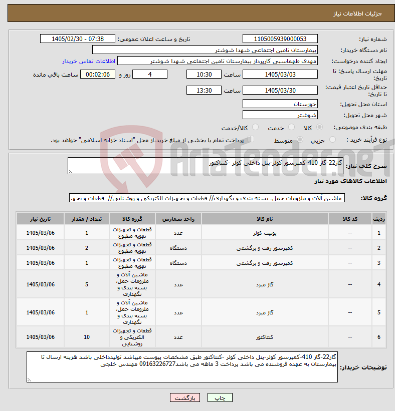Click the تاریخ نیاز column header
This screenshot has width=395, height=411.
(x=41, y=219)
